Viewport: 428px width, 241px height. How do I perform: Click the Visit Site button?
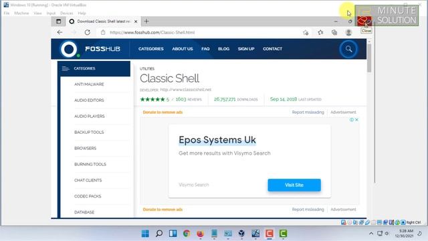tap(294, 185)
